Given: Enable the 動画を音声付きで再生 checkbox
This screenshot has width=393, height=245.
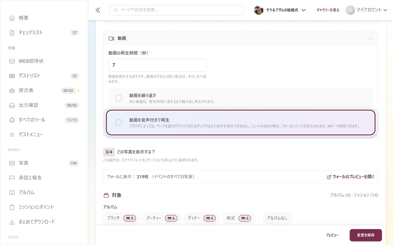Looking at the screenshot, I should pos(119,122).
